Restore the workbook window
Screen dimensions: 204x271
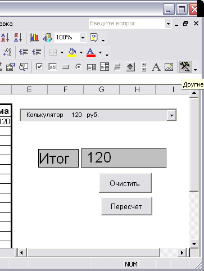click(185, 24)
